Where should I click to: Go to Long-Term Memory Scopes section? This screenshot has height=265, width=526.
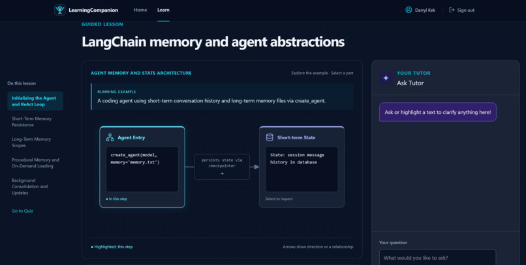point(35,142)
